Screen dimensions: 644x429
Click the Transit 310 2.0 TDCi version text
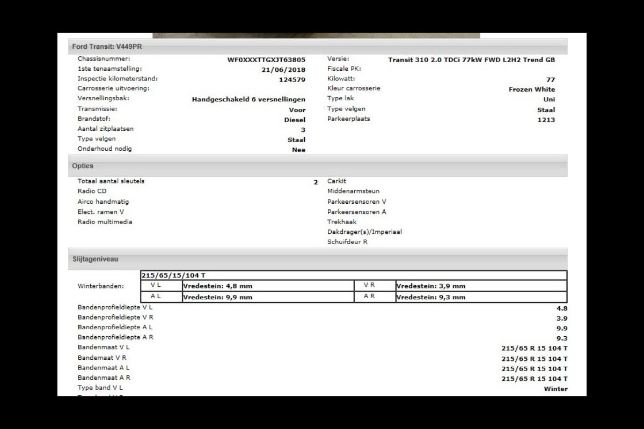coord(471,60)
